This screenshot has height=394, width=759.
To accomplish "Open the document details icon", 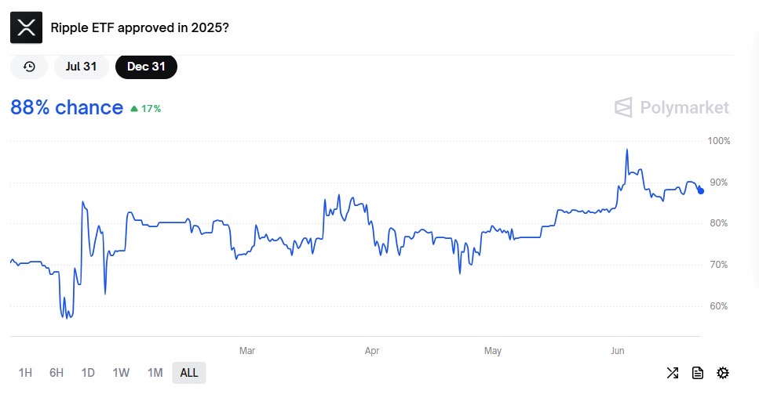I will click(x=698, y=373).
